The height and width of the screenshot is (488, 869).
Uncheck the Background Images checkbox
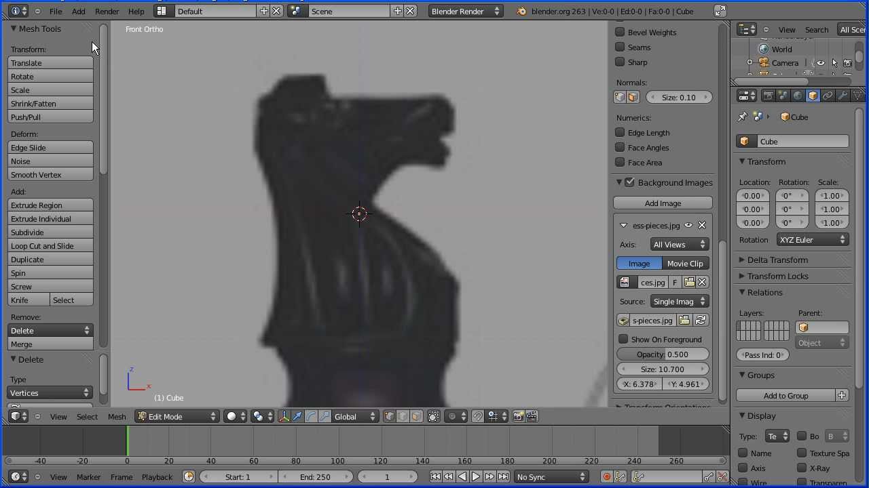click(630, 182)
